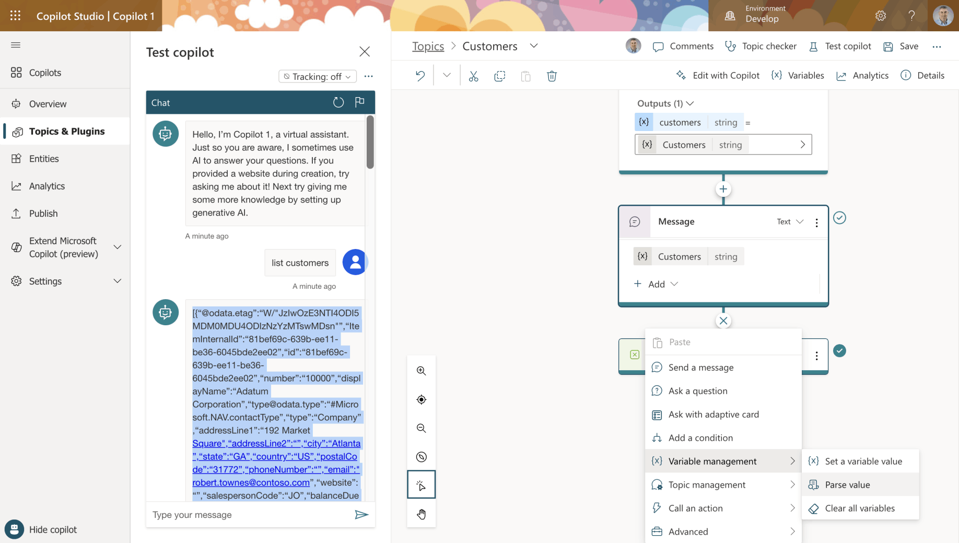Activate the hand pan tool
959x543 pixels.
tap(422, 514)
